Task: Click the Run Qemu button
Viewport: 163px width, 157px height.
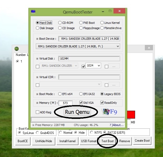Action: tap(77, 112)
